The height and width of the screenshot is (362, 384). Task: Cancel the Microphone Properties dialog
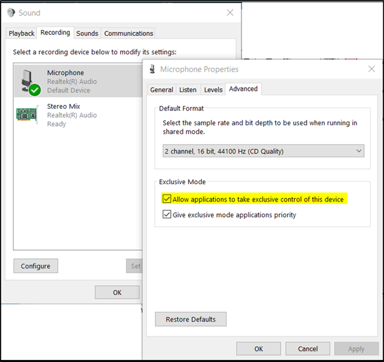pyautogui.click(x=308, y=349)
